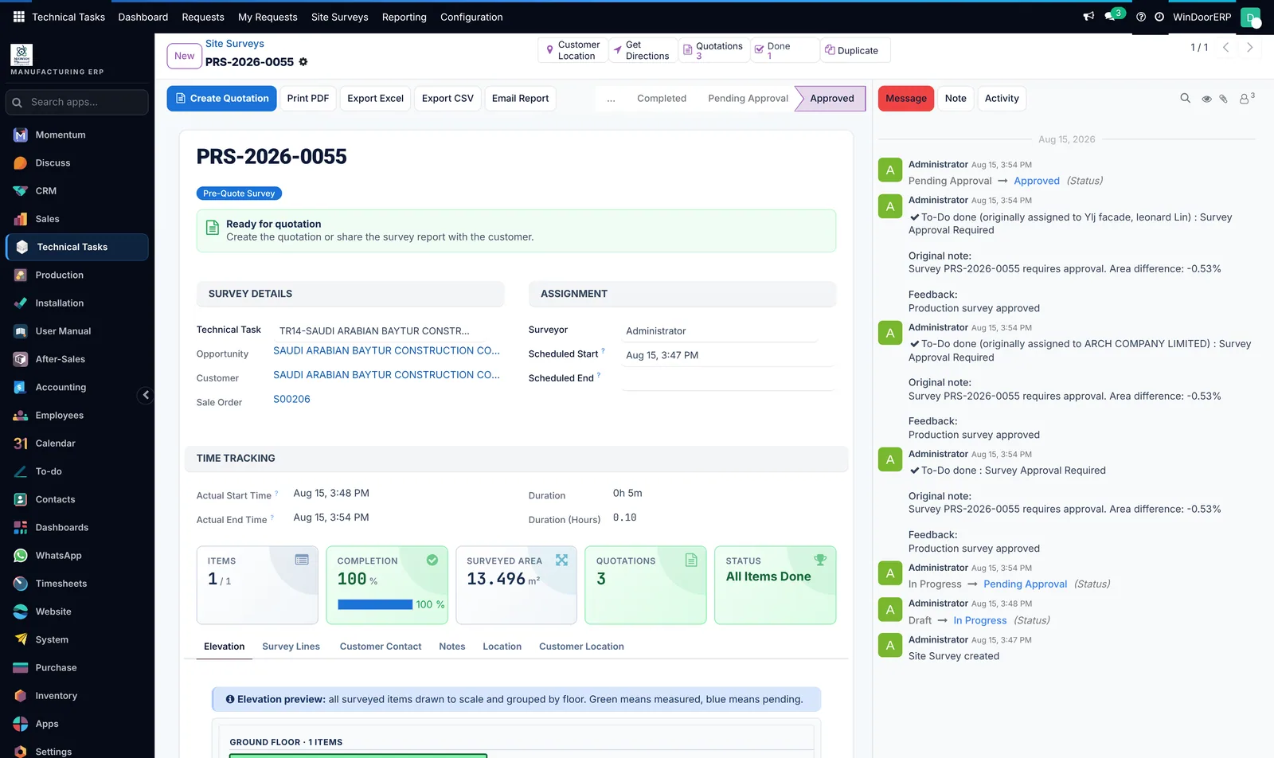
Task: Open the Configuration menu
Action: pyautogui.click(x=471, y=17)
